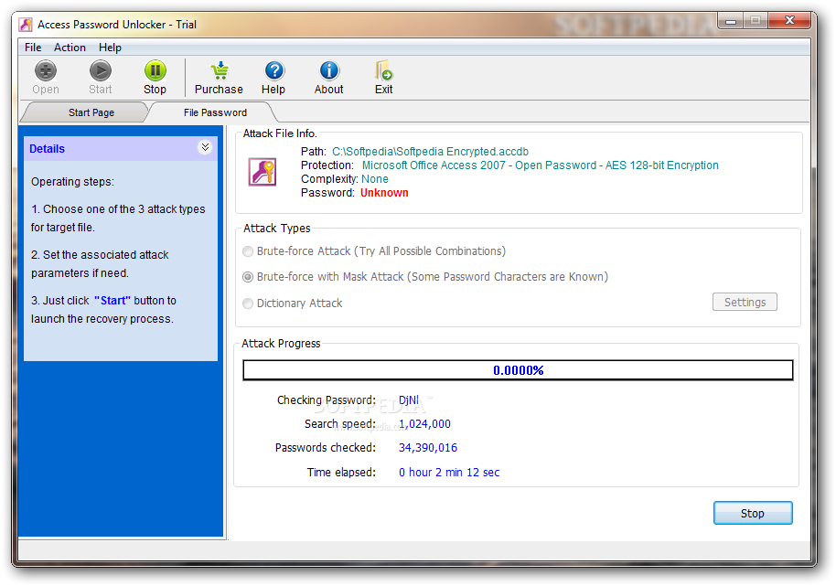Screen dimensions: 836x586
Task: Click the passwords checked value 34,390,016
Action: 428,447
